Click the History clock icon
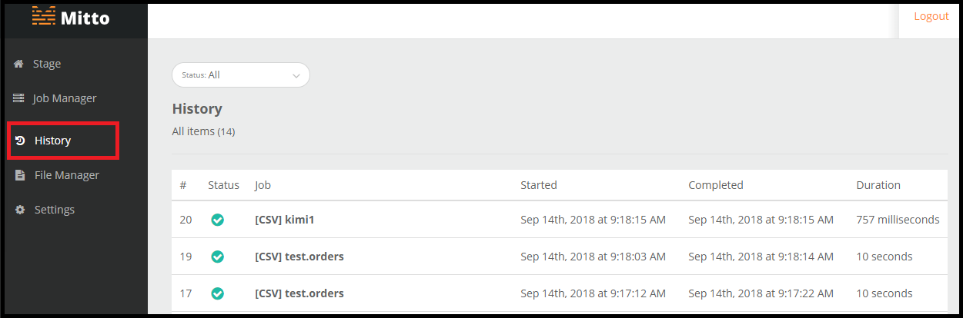 21,141
